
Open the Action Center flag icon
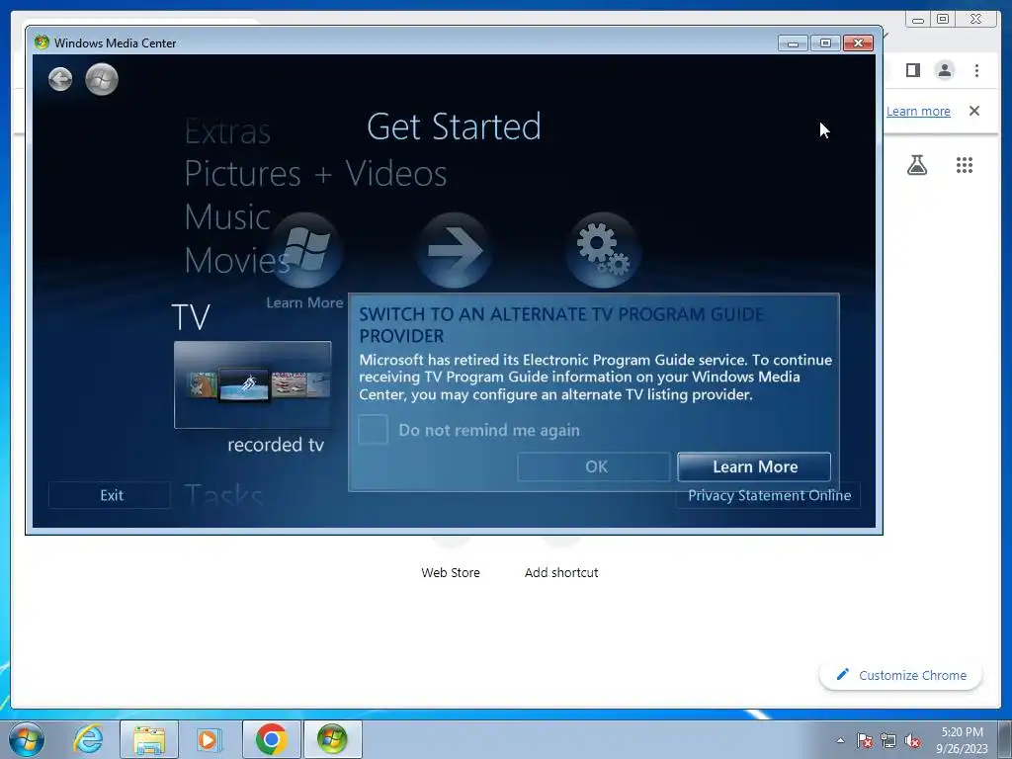[865, 740]
